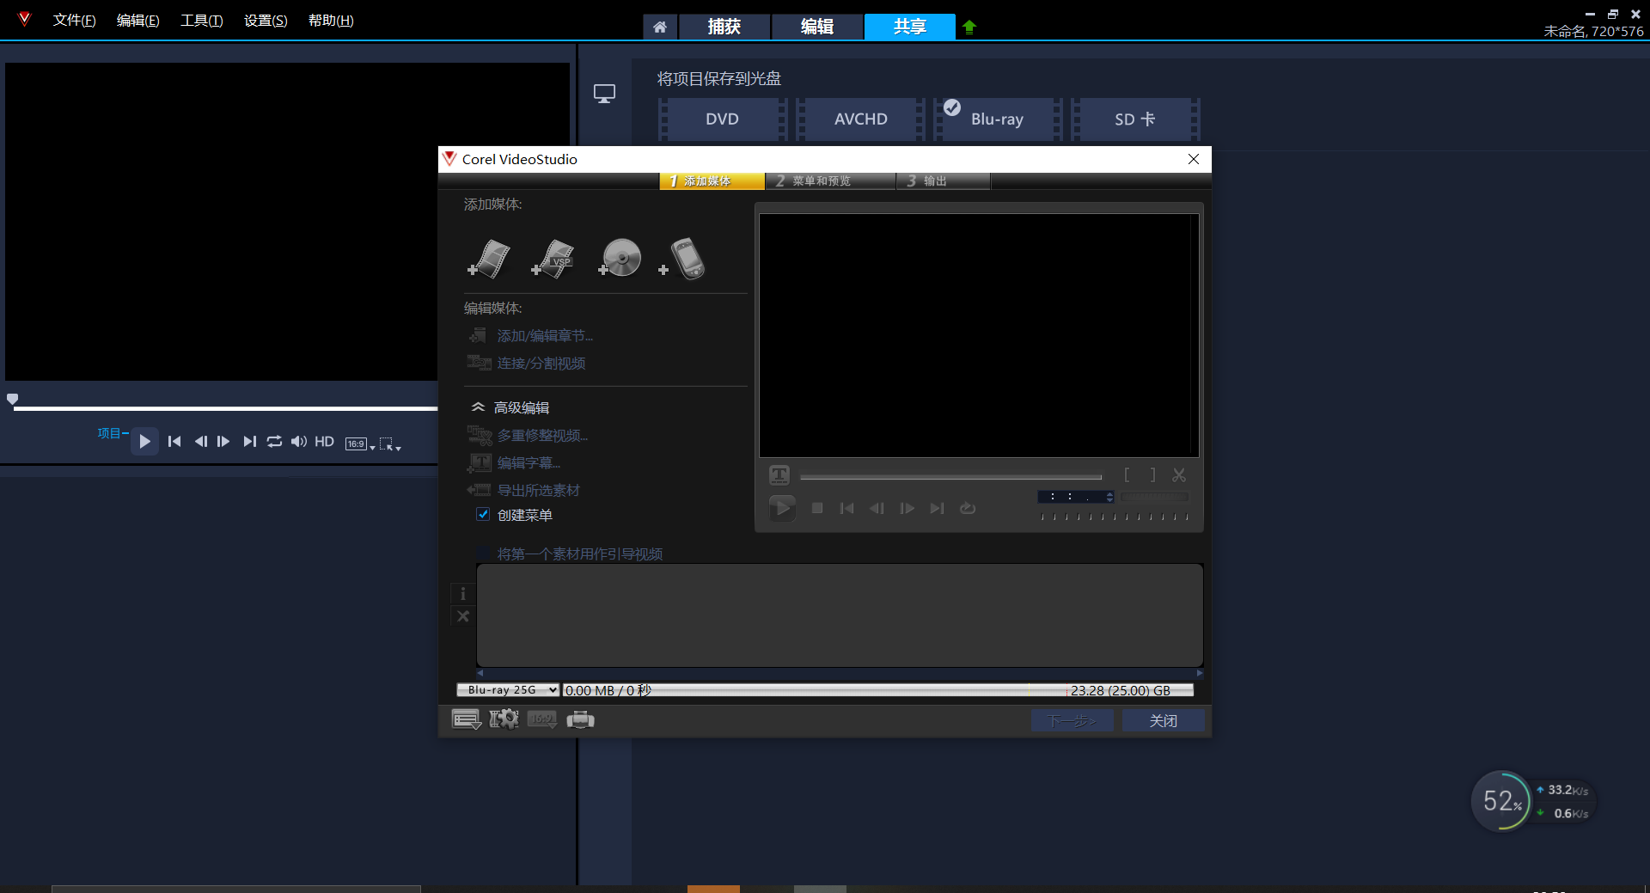Switch to the 编辑 workspace tab
This screenshot has width=1650, height=893.
(x=817, y=27)
